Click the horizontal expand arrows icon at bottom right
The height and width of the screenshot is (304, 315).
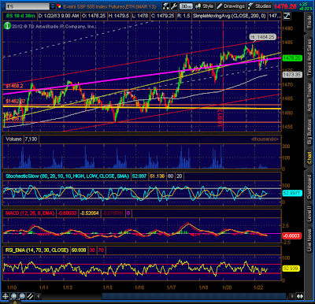300,296
